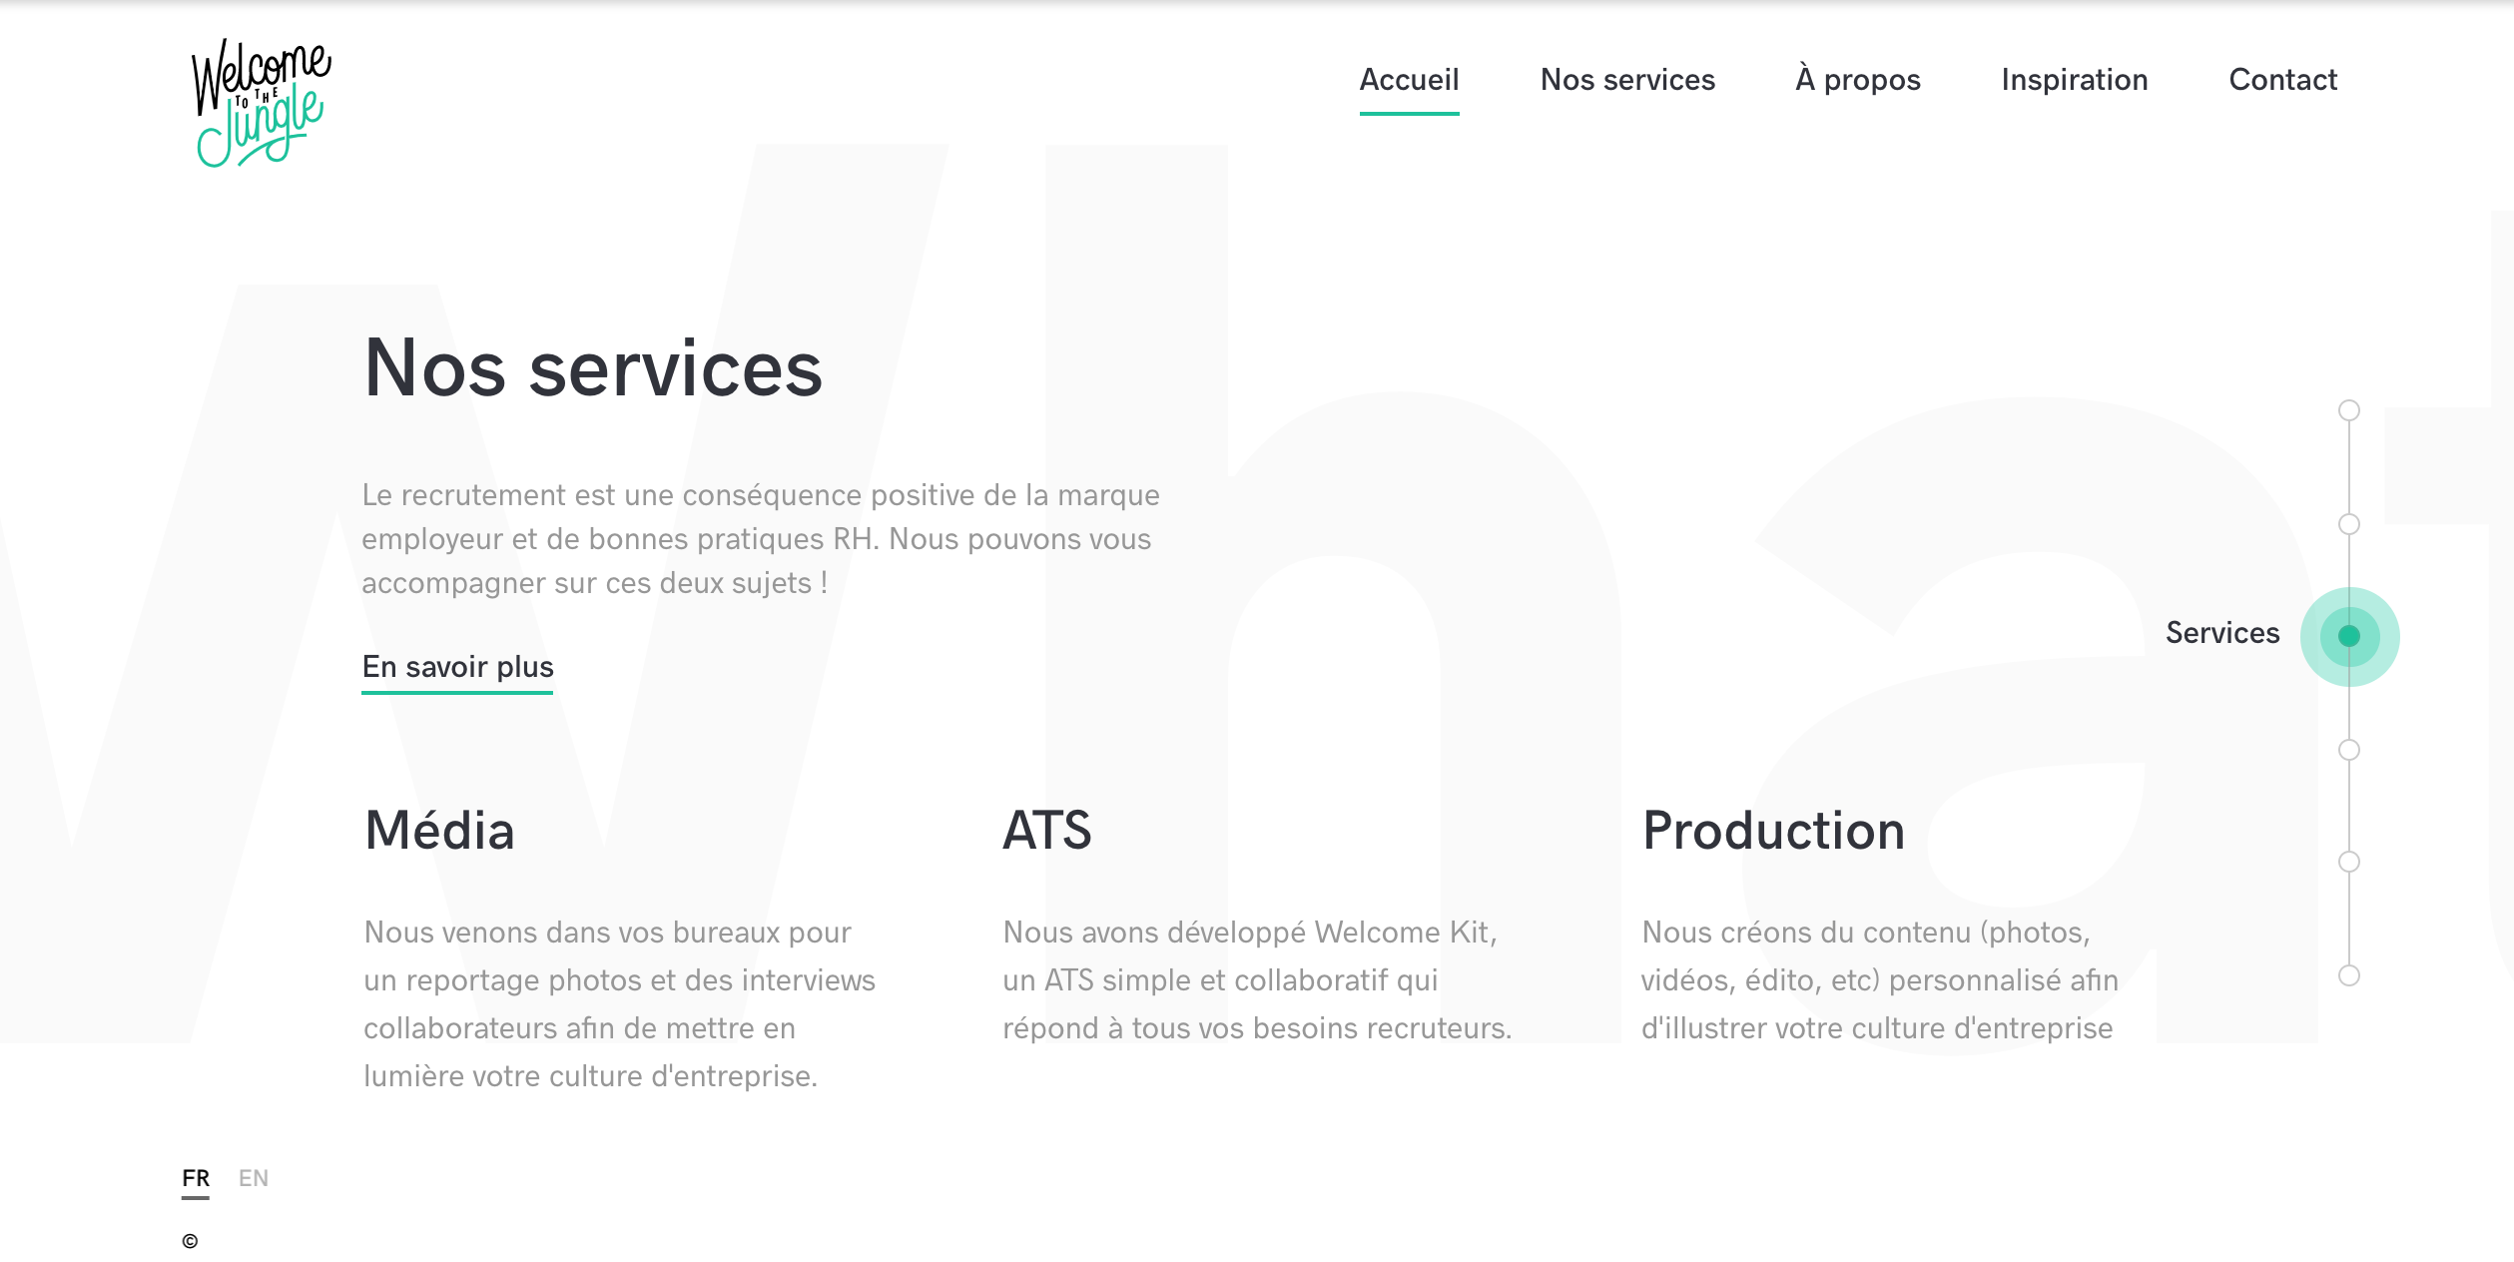Click the Média description starting 'Nous venons'
Viewport: 2514px width, 1262px height.
click(x=619, y=1004)
